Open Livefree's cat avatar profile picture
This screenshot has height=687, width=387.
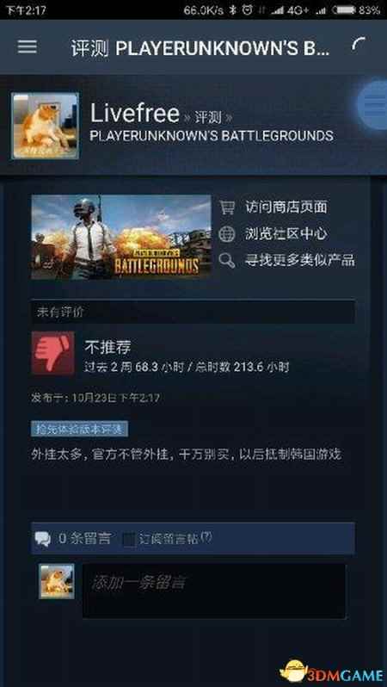click(x=46, y=126)
